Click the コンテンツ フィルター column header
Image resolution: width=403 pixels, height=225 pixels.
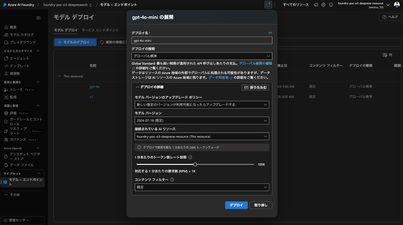(x=326, y=66)
